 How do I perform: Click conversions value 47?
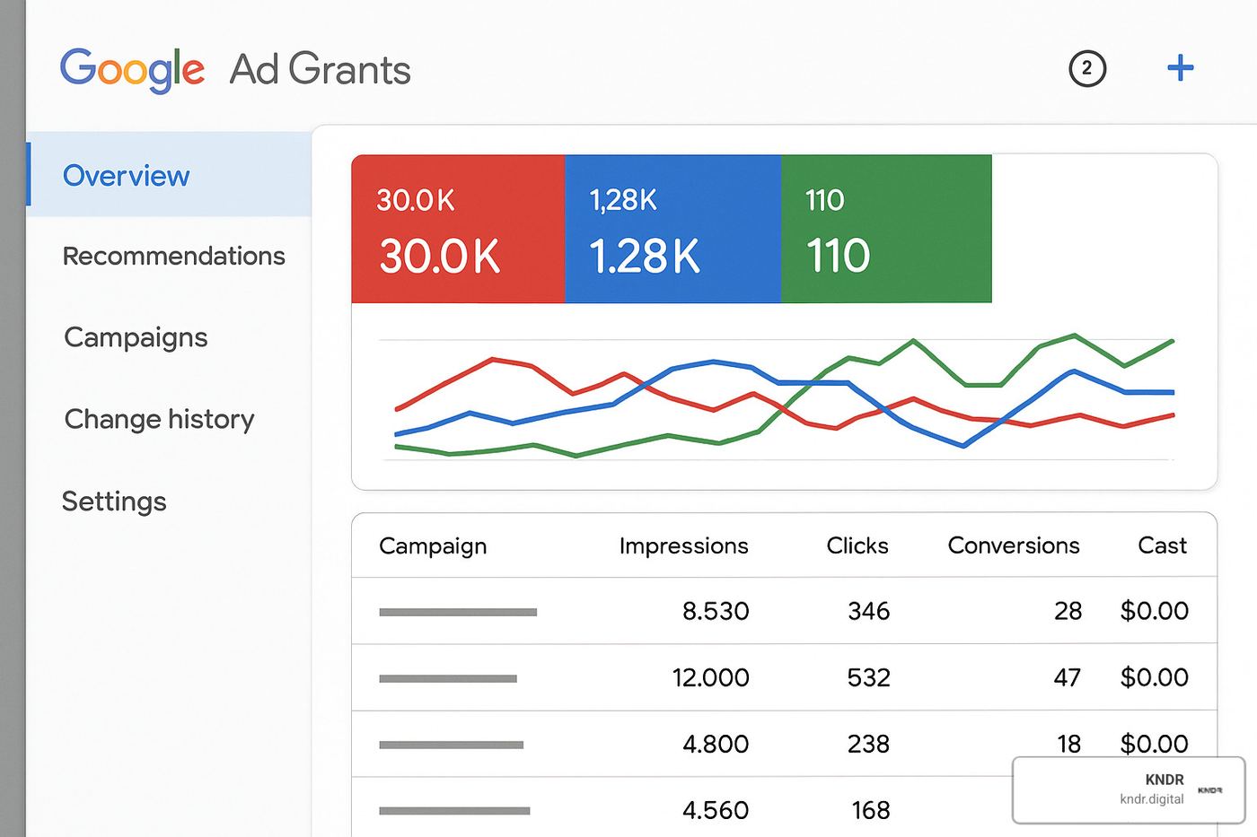click(x=1067, y=677)
